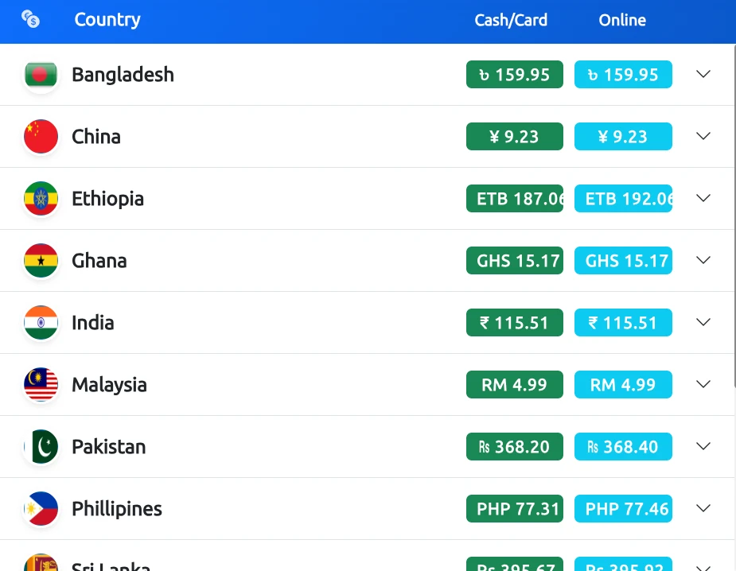Viewport: 736px width, 571px height.
Task: Select the Ethiopia flag icon
Action: (x=41, y=198)
